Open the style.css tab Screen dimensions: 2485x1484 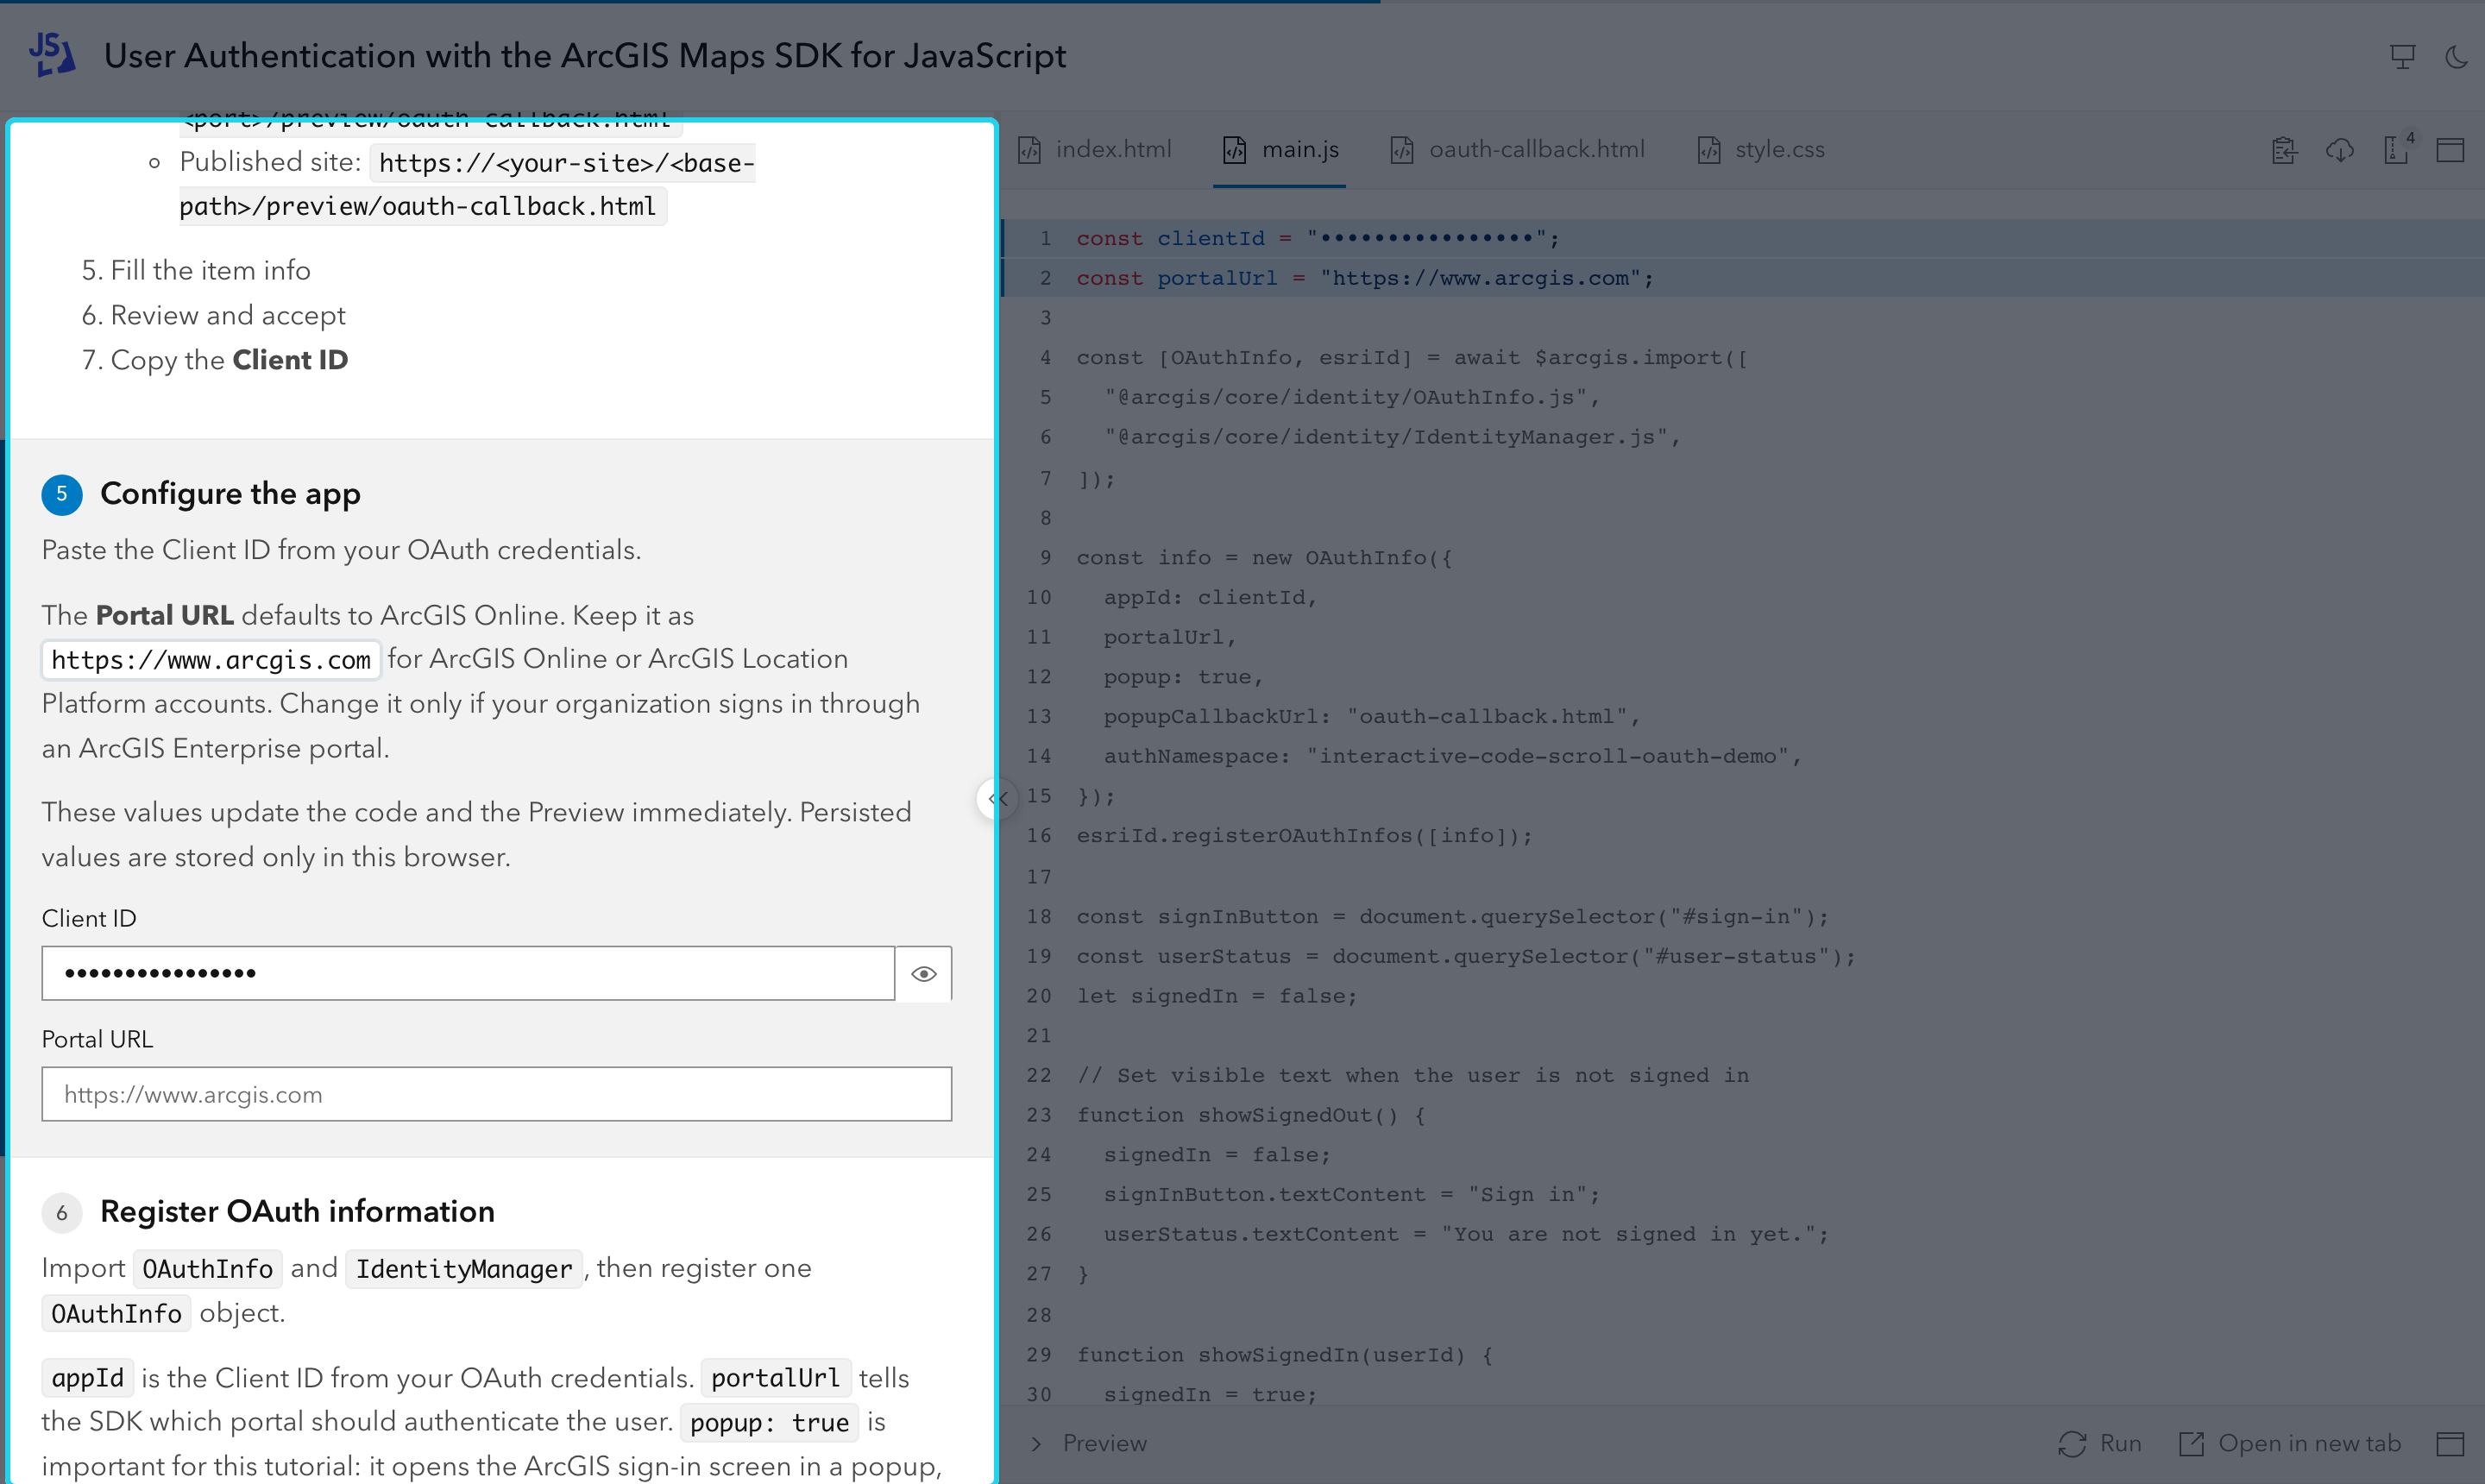click(1761, 149)
